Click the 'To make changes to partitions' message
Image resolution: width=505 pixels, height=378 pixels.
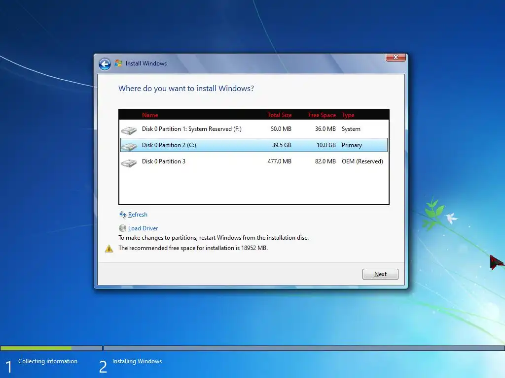[x=214, y=238]
